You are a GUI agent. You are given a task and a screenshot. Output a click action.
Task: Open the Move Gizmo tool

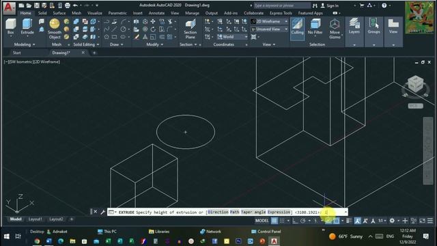point(335,29)
